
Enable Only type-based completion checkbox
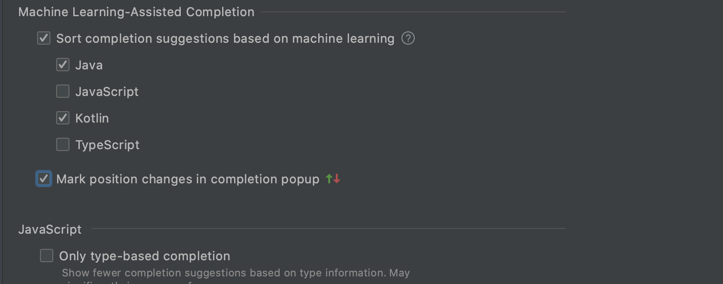tap(47, 256)
